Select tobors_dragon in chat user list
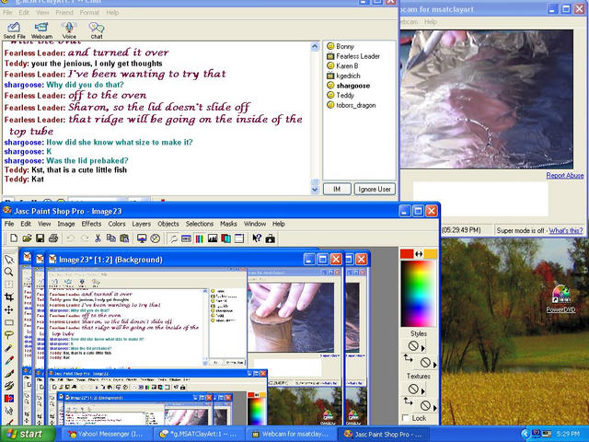The height and width of the screenshot is (442, 589). 351,105
